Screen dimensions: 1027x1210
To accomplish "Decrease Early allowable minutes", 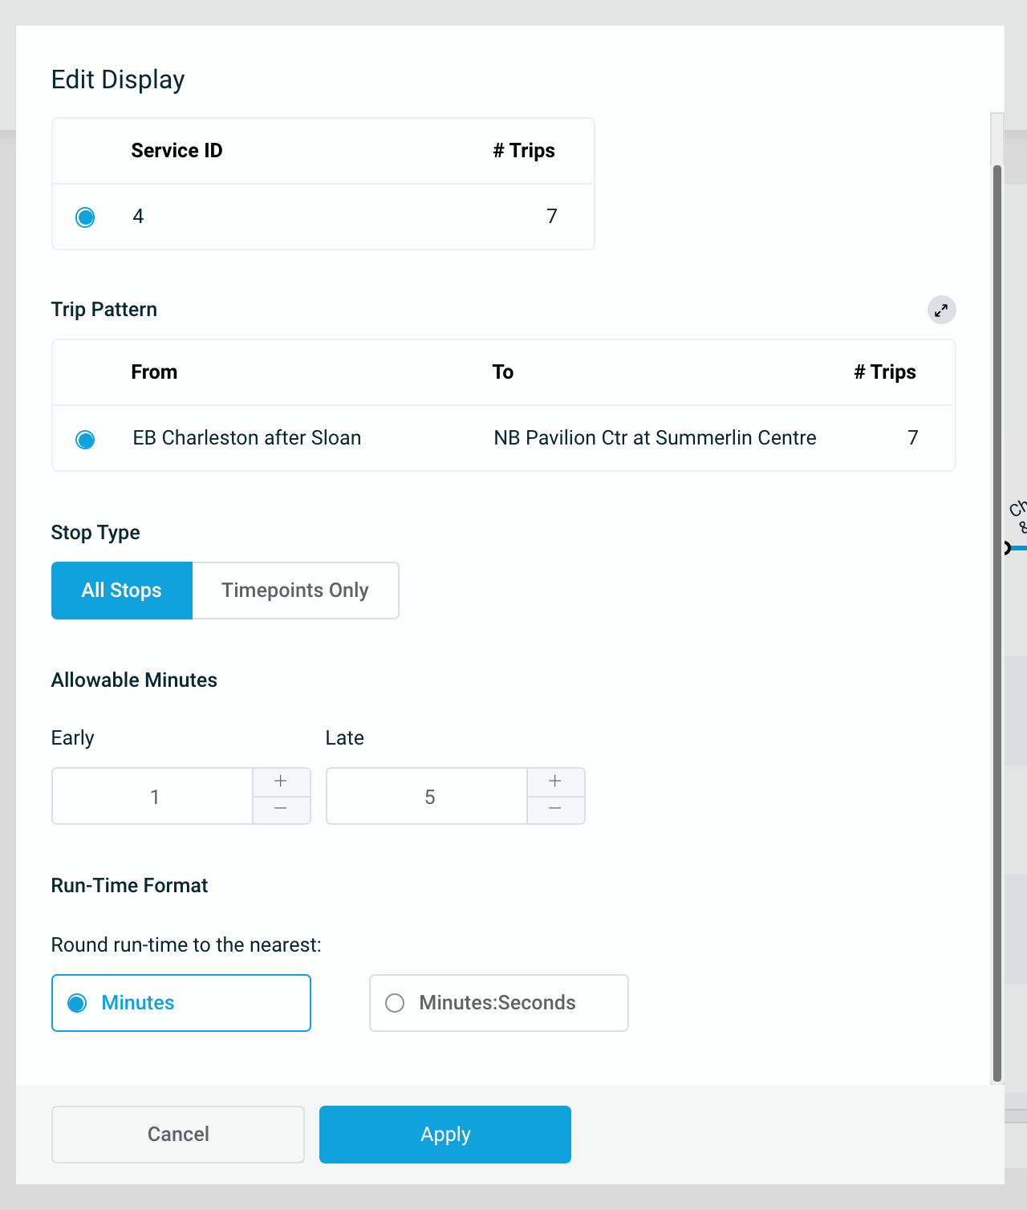I will [x=281, y=810].
